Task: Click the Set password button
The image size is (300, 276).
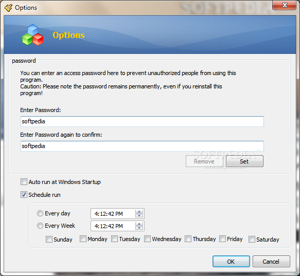Action: point(244,161)
